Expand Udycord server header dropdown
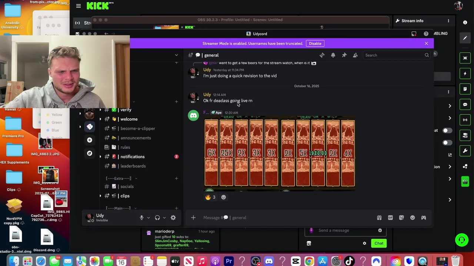The image size is (474, 266). click(x=176, y=55)
